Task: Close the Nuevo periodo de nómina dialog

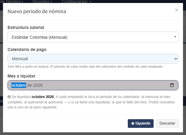Action: [176, 10]
